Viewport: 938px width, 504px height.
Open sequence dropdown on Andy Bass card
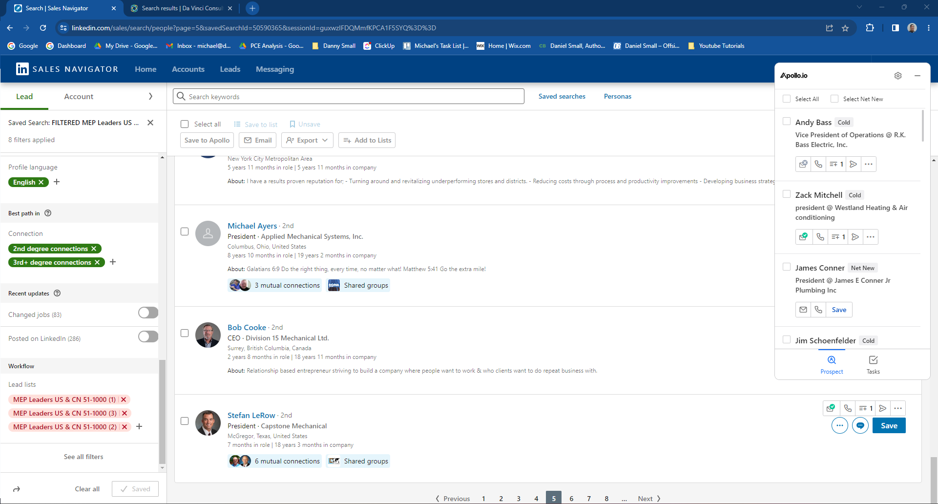click(x=836, y=164)
